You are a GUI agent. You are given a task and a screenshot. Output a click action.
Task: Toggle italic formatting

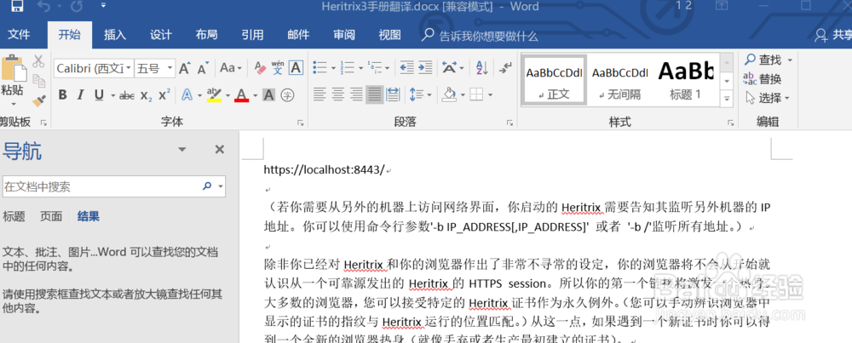(80, 95)
